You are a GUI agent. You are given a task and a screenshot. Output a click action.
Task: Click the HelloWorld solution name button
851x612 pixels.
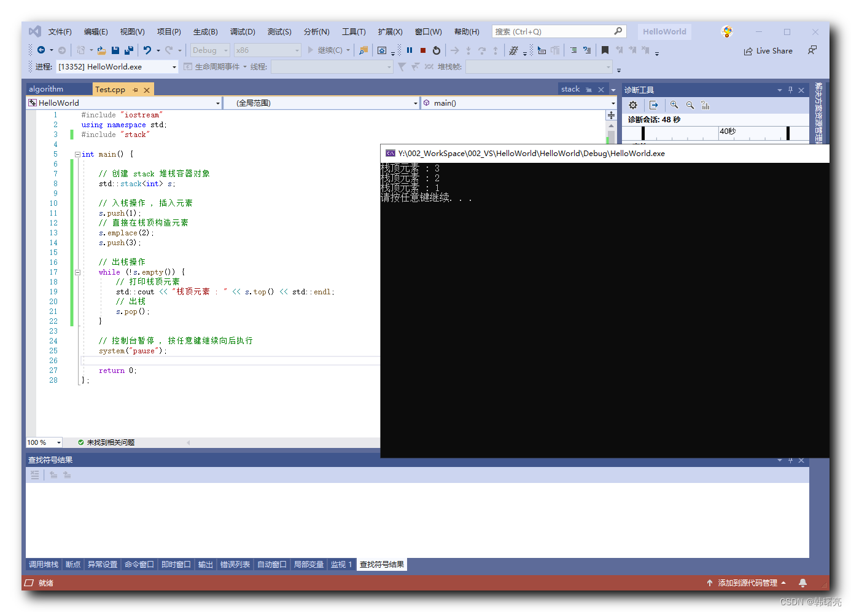coord(664,31)
